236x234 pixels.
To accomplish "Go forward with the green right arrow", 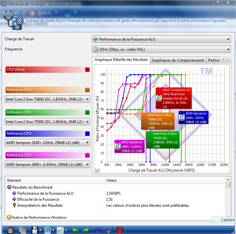I will click(85, 230).
